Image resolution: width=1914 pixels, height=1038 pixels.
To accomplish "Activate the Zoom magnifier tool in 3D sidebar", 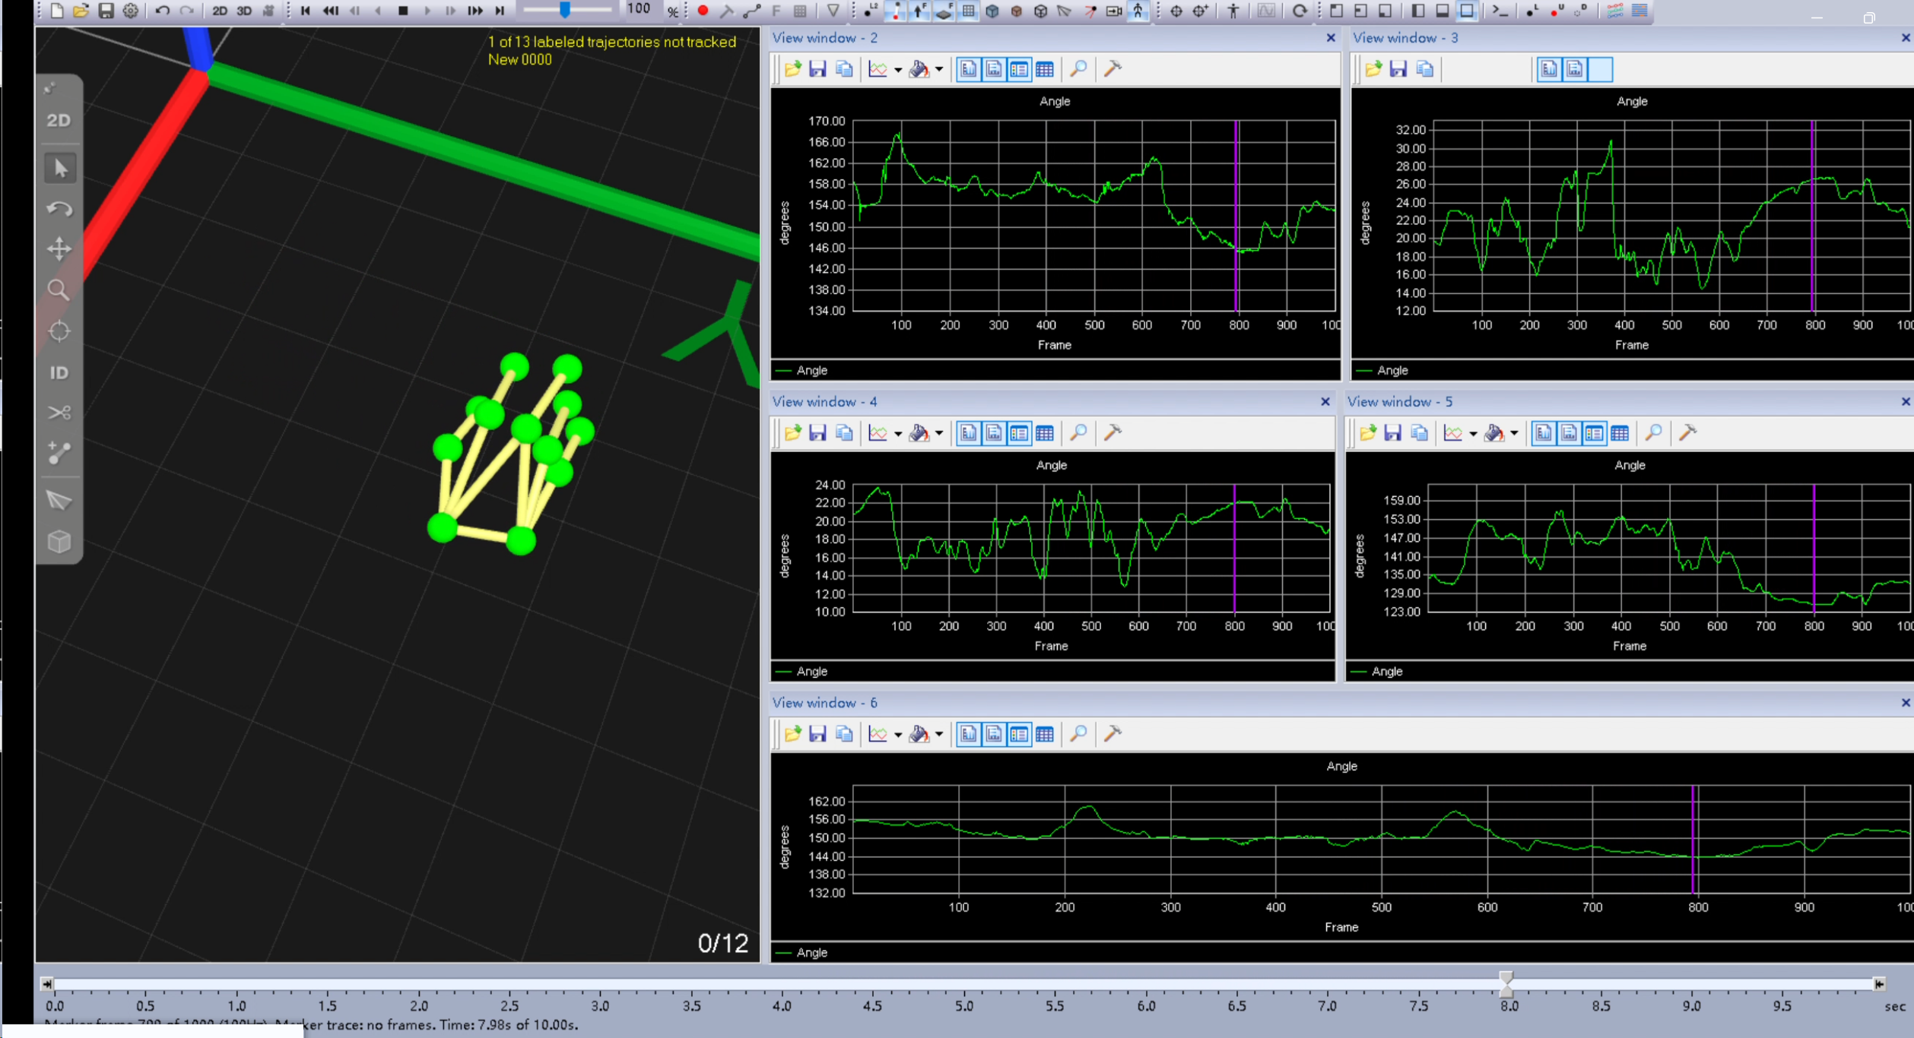I will 59,290.
